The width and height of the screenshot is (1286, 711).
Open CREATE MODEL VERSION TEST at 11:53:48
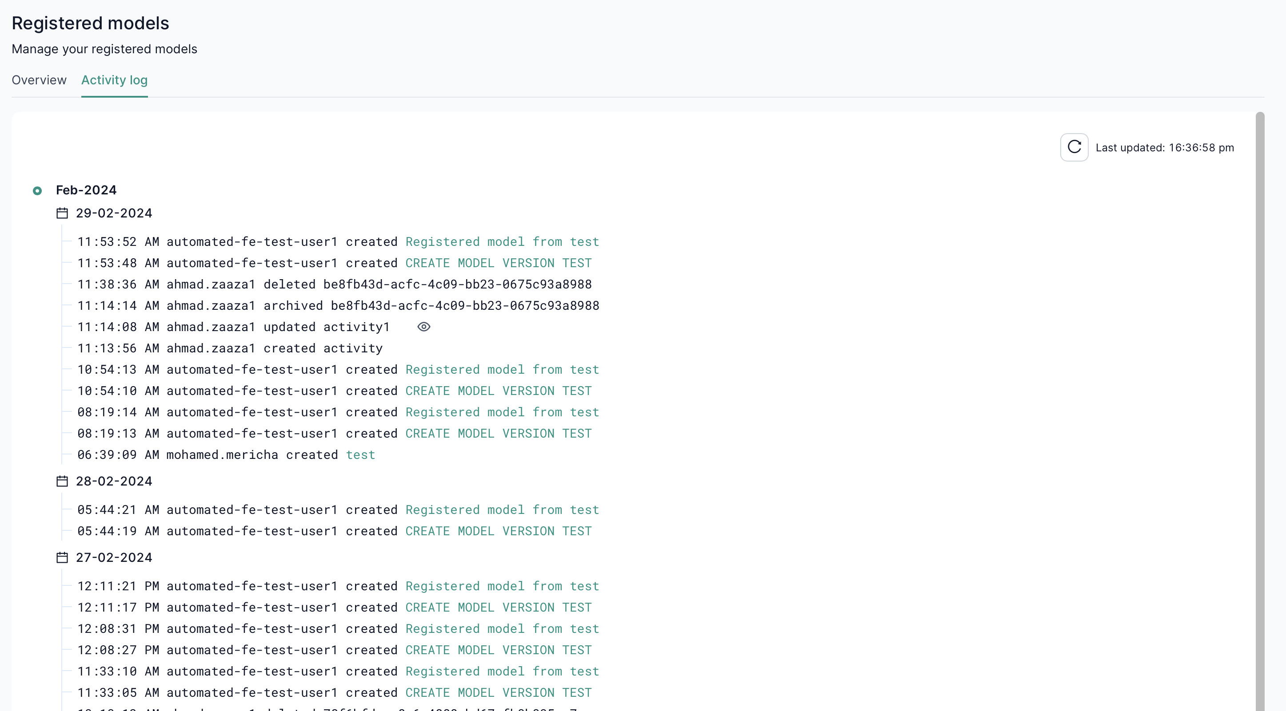coord(498,263)
